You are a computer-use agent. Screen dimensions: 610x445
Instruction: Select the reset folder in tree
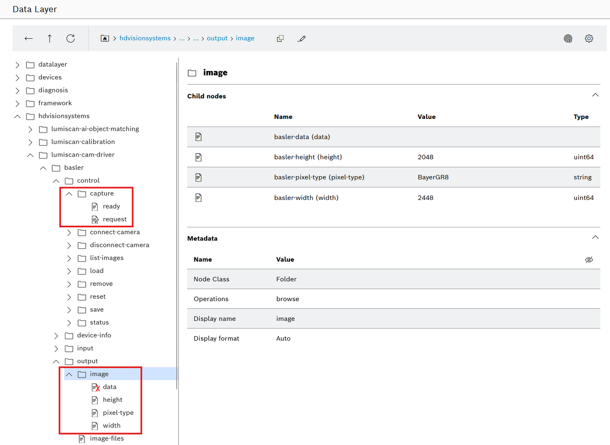click(x=98, y=297)
